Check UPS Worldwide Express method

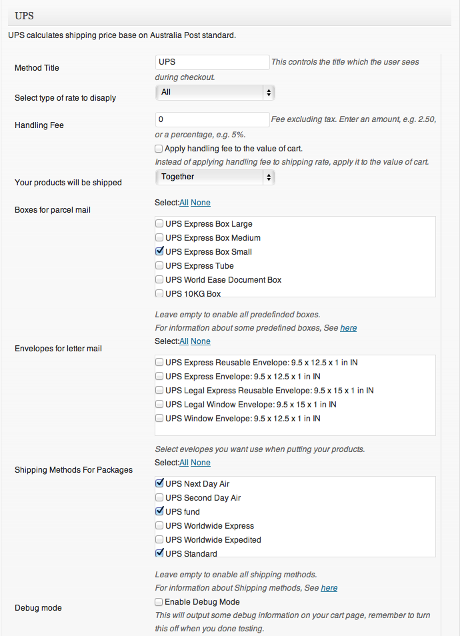(159, 526)
